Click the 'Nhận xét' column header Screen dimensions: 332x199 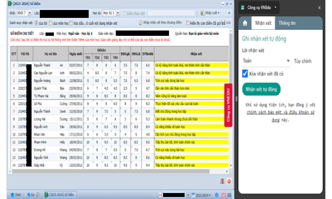click(x=196, y=54)
